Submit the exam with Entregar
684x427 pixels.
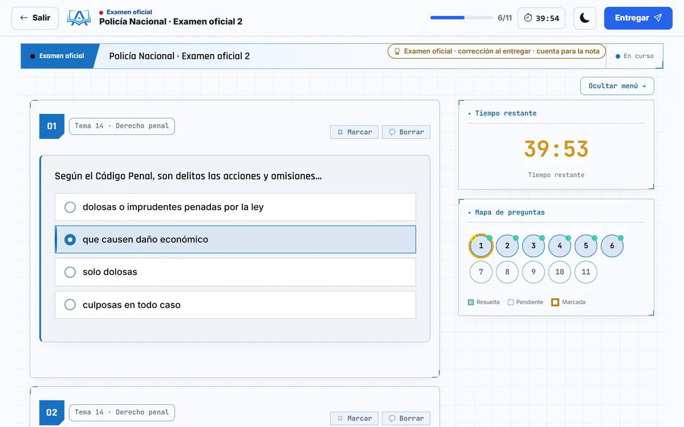coord(638,18)
